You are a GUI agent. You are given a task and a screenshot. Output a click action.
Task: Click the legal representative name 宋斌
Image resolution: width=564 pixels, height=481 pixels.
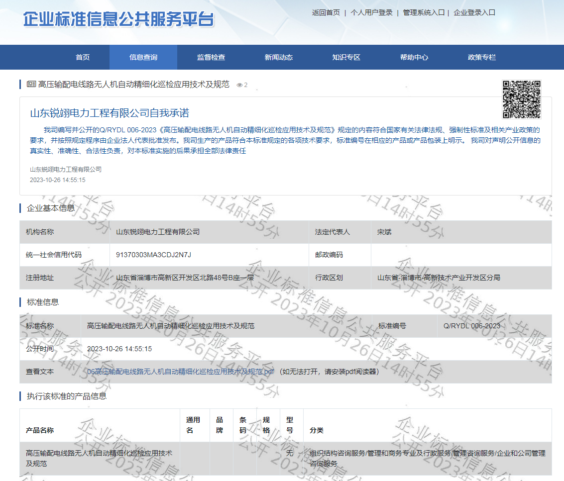384,232
